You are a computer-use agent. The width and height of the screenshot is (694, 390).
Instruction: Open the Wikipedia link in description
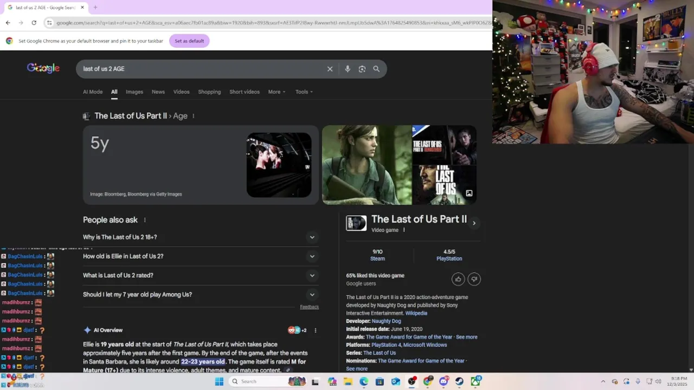[416, 313]
